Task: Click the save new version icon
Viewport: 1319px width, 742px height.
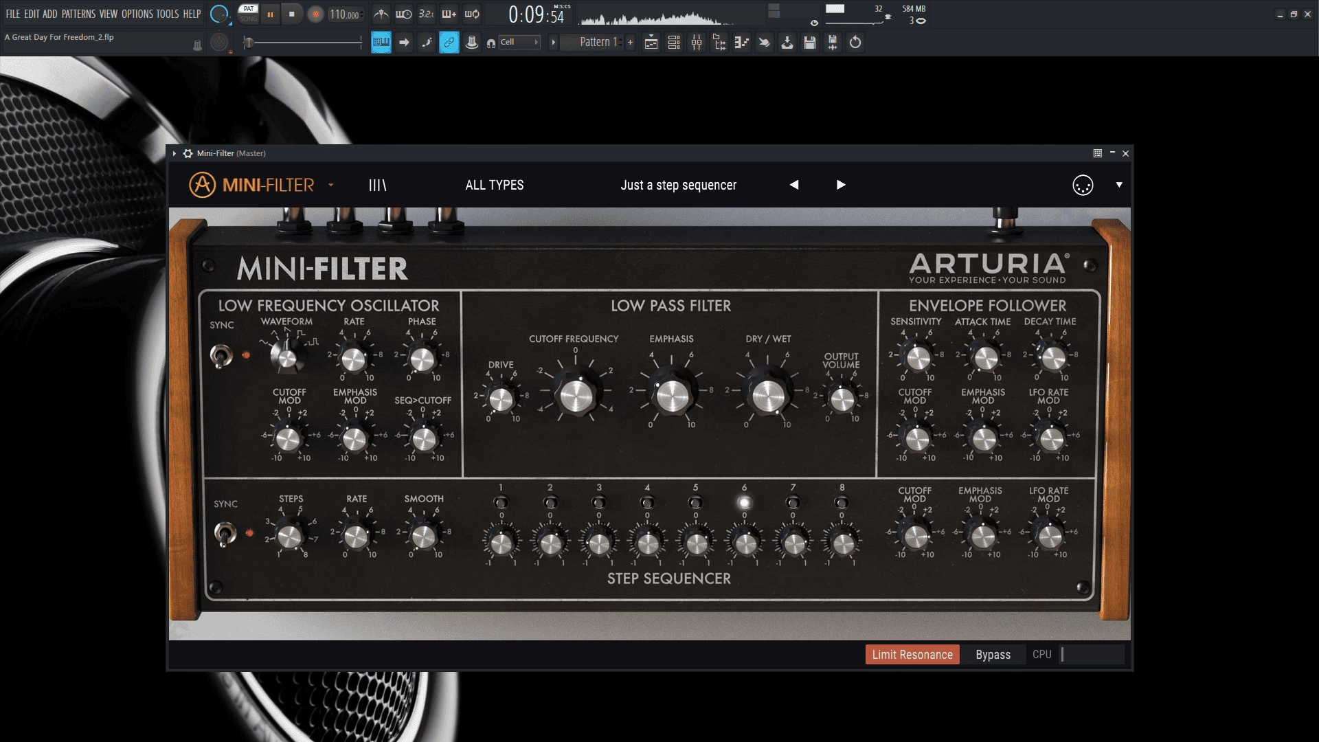Action: (833, 43)
